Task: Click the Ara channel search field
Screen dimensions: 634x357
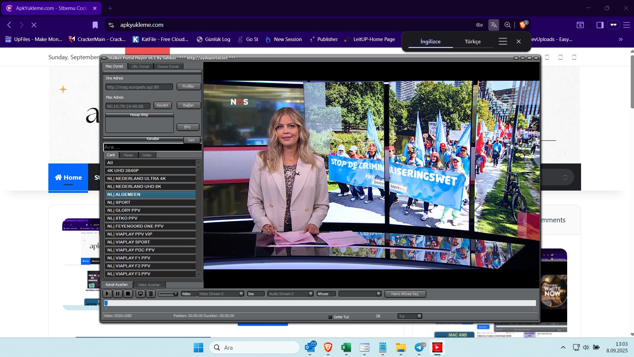Action: [152, 147]
